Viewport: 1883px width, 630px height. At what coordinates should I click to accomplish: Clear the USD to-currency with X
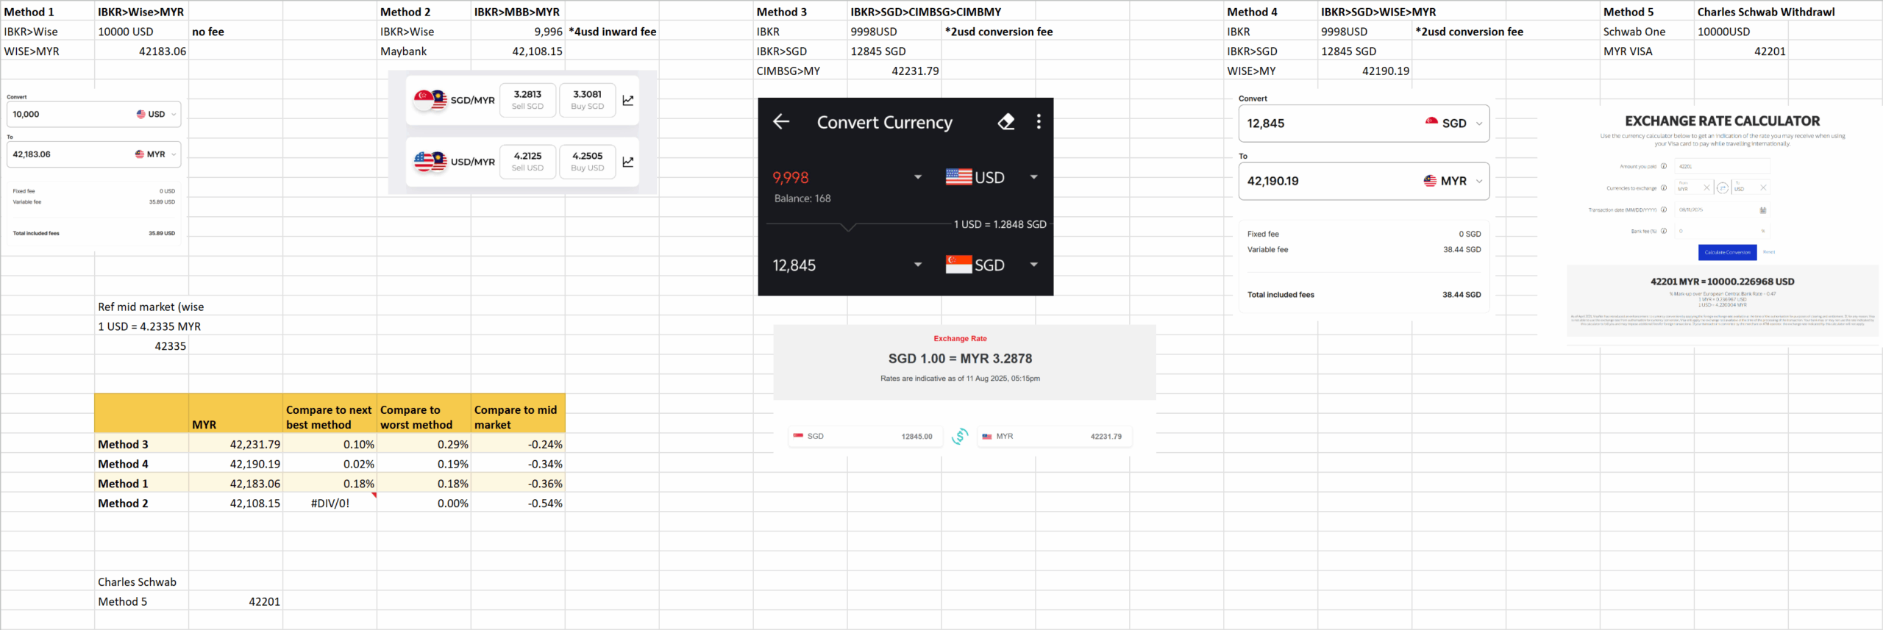[1763, 188]
